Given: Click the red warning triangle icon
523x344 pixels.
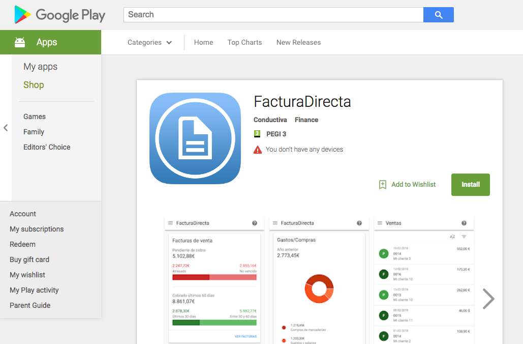Looking at the screenshot, I should [258, 150].
